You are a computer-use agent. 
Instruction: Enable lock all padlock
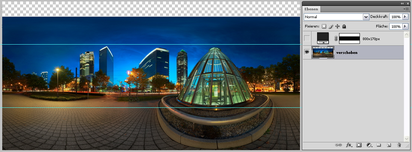pos(344,26)
